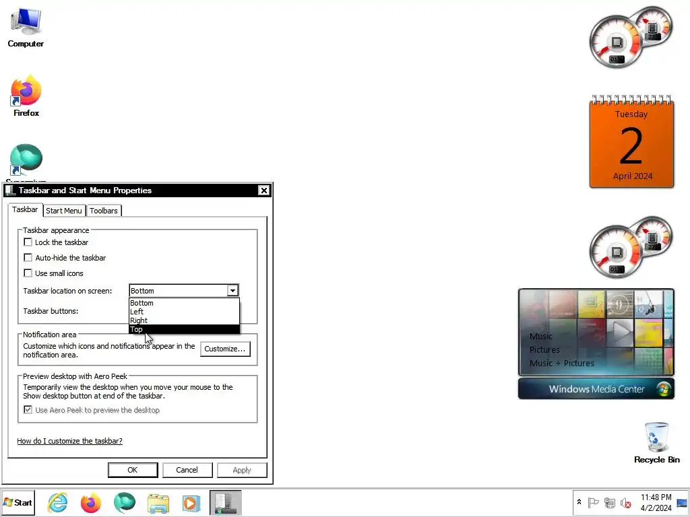Image resolution: width=690 pixels, height=517 pixels.
Task: Switch to the Toolbars tab
Action: point(104,211)
